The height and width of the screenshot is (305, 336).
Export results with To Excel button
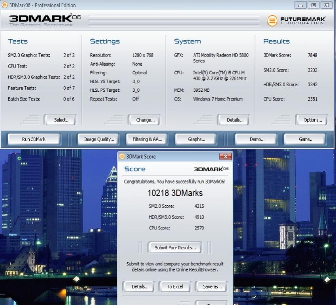(175, 286)
